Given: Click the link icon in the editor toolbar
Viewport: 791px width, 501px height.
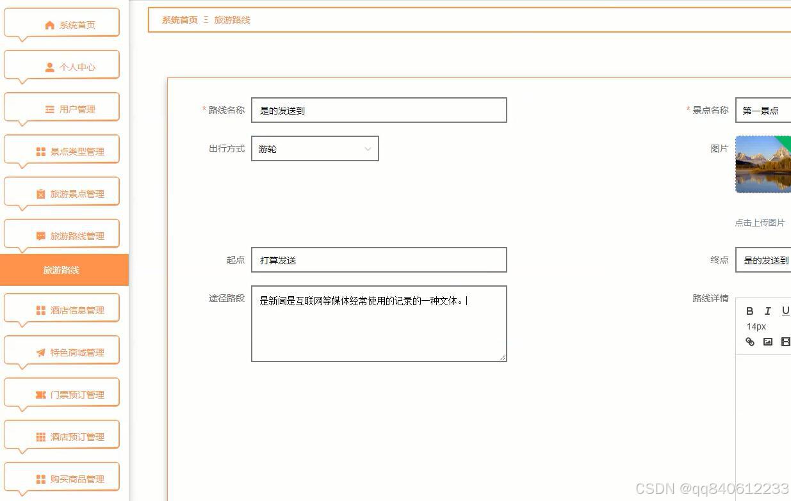Looking at the screenshot, I should coord(750,342).
